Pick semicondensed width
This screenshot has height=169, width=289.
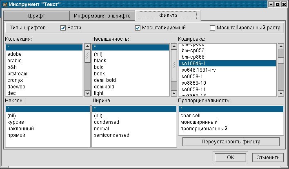134,135
